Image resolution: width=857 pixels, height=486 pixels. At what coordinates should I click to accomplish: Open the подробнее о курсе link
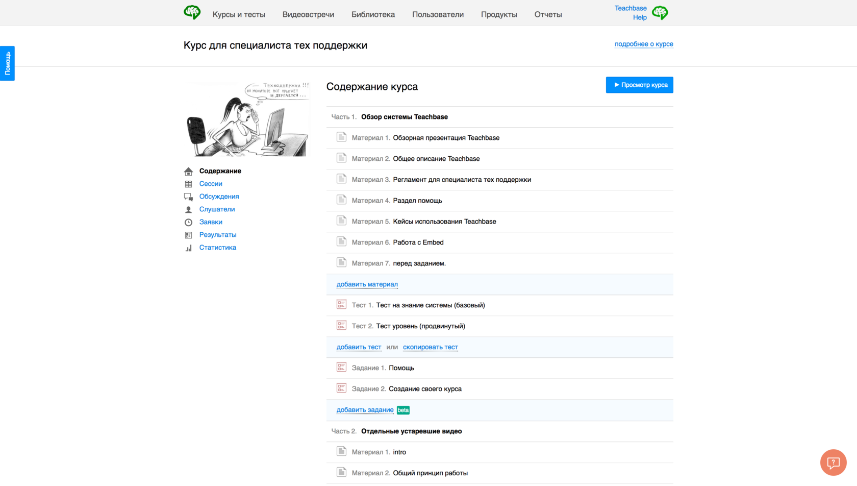pyautogui.click(x=644, y=44)
